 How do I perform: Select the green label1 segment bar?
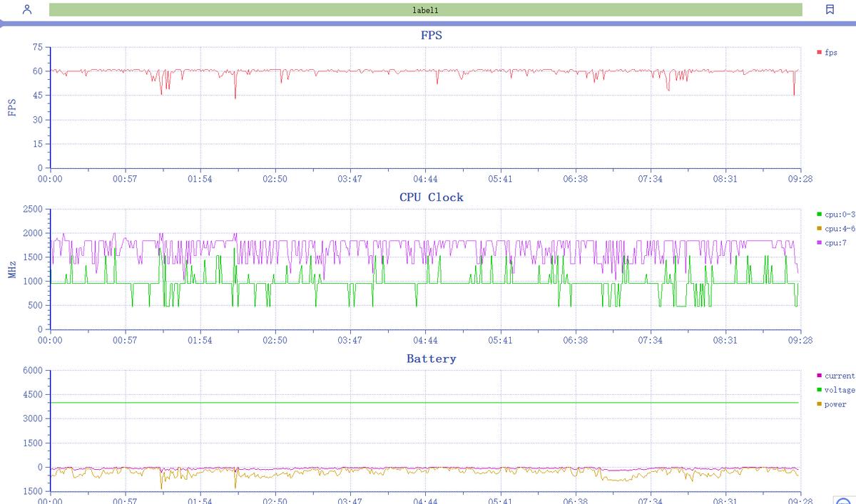pyautogui.click(x=425, y=10)
